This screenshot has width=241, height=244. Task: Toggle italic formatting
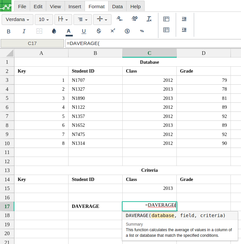(x=24, y=31)
